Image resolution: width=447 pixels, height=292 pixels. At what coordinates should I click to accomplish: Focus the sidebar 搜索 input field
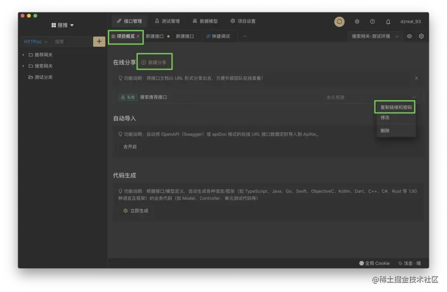(72, 42)
